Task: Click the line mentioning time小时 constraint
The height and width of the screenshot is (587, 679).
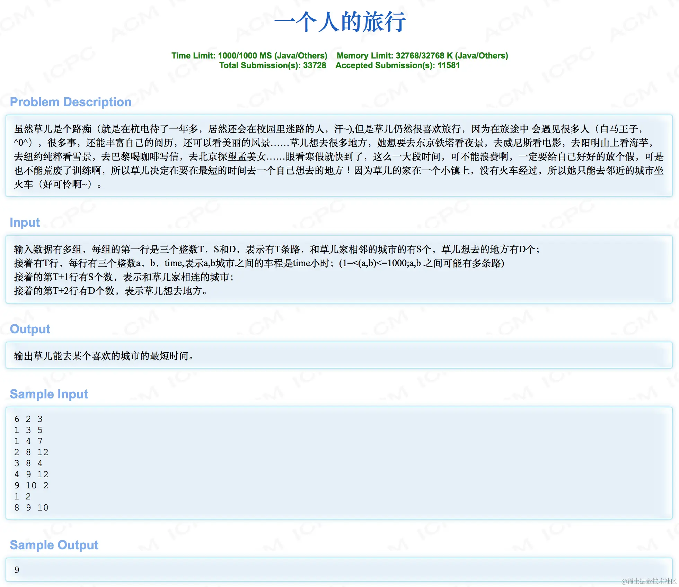Action: [259, 263]
